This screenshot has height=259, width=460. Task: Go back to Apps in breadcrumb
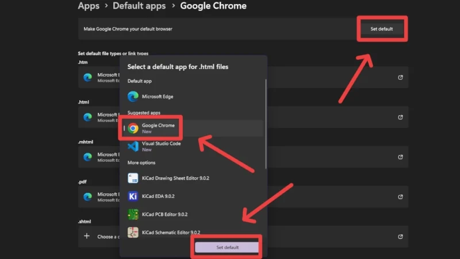tap(89, 6)
